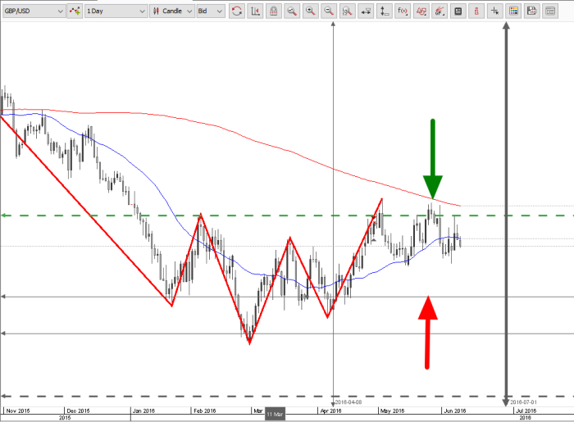Select the zoom-to-area magnifier tool
Screen dimensions: 574x422
click(x=292, y=11)
